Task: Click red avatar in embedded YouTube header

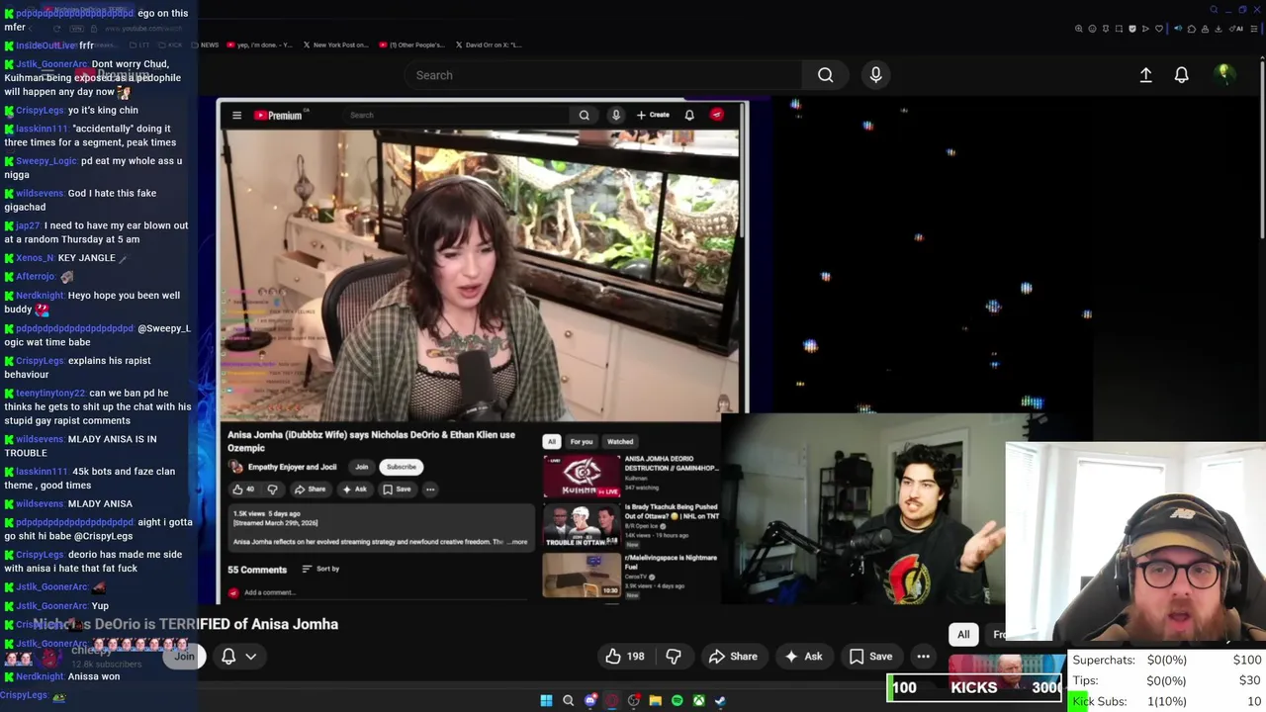Action: 717,115
